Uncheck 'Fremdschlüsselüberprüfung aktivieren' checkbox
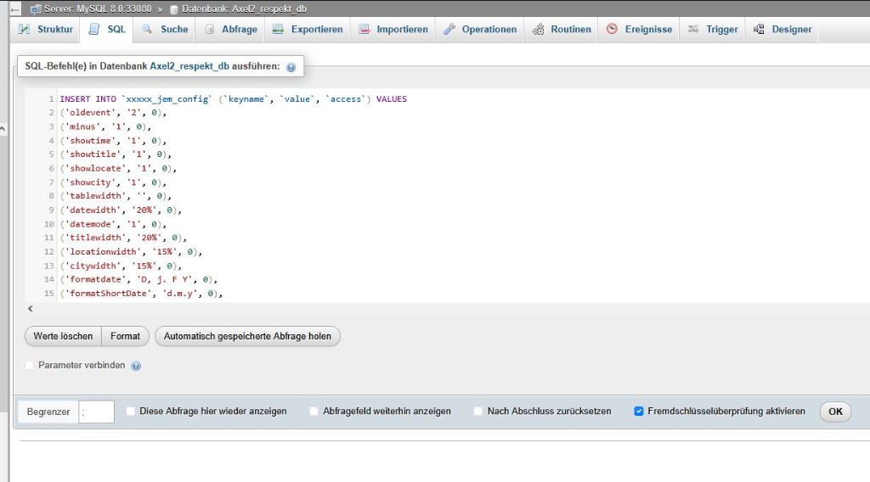This screenshot has height=482, width=870. coord(639,412)
